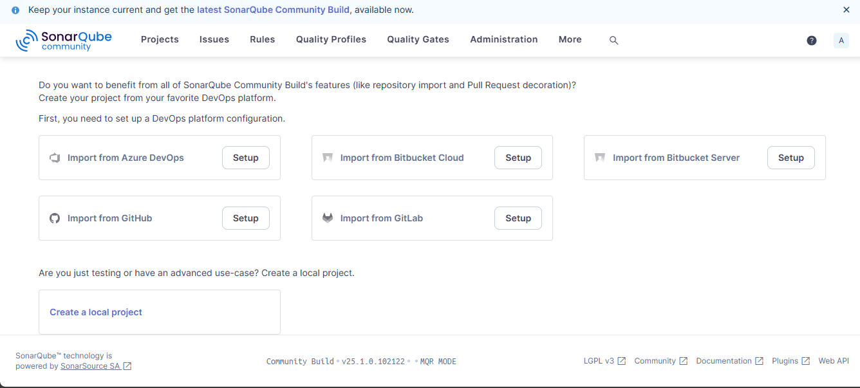This screenshot has height=388, width=860.
Task: Expand the More menu
Action: pyautogui.click(x=570, y=39)
